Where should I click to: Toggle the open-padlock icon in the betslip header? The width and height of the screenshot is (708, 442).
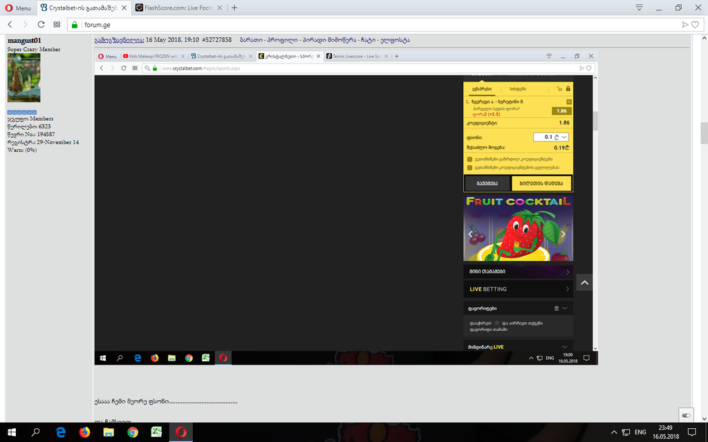click(x=559, y=89)
